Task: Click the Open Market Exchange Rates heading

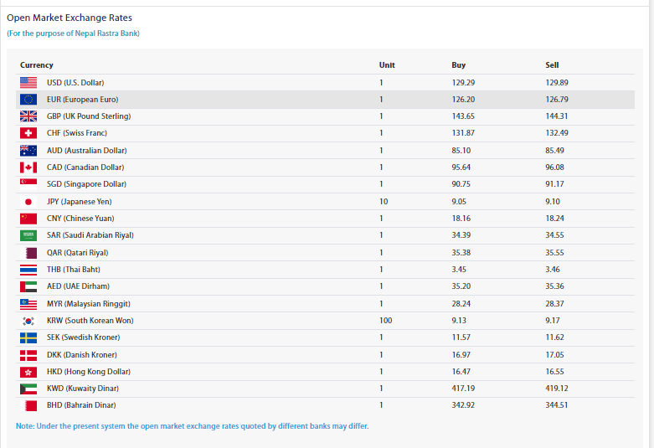Action: (x=70, y=18)
